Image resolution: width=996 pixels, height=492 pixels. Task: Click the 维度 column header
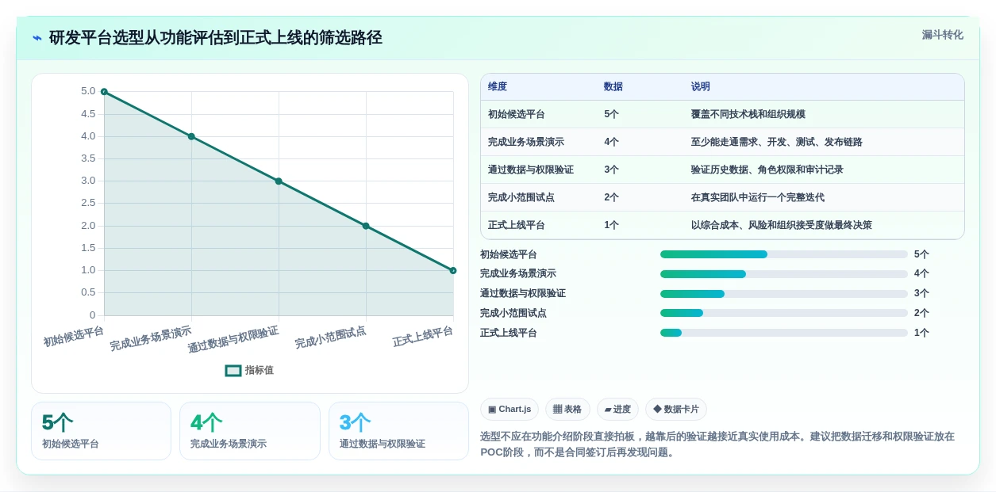coord(498,86)
